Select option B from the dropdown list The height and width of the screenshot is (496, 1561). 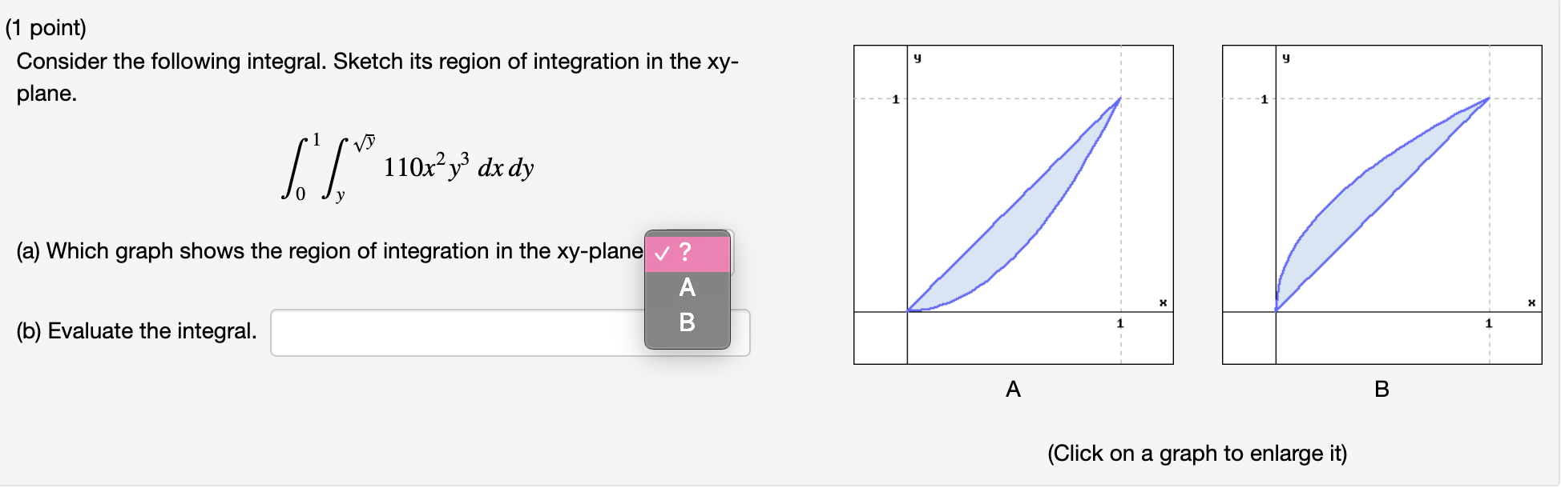click(687, 324)
